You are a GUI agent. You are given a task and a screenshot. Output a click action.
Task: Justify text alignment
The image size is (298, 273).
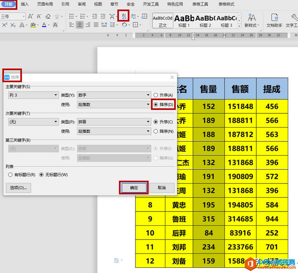click(x=96, y=25)
